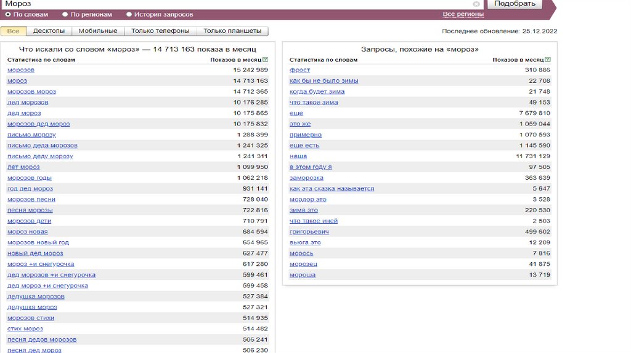Switch to the 'Мобильные' tab
Image resolution: width=631 pixels, height=353 pixels.
click(x=98, y=31)
